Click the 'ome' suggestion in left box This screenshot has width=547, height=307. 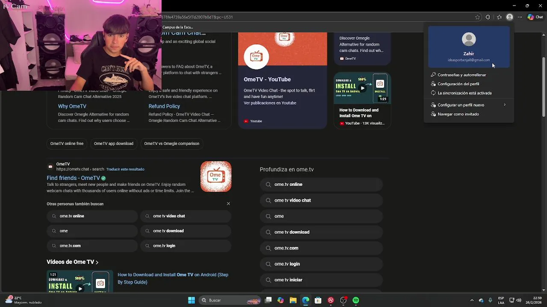point(92,231)
